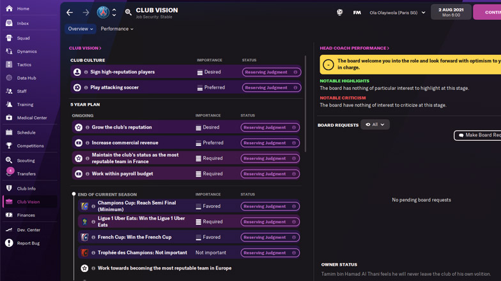Screen dimensions: 501x281
Task: Click the club vision panel scrollbar
Action: 305,104
